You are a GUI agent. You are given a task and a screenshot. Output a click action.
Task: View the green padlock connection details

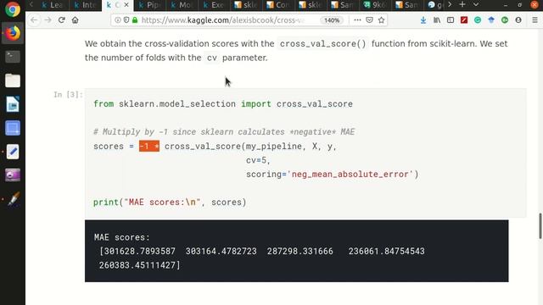tap(135, 20)
